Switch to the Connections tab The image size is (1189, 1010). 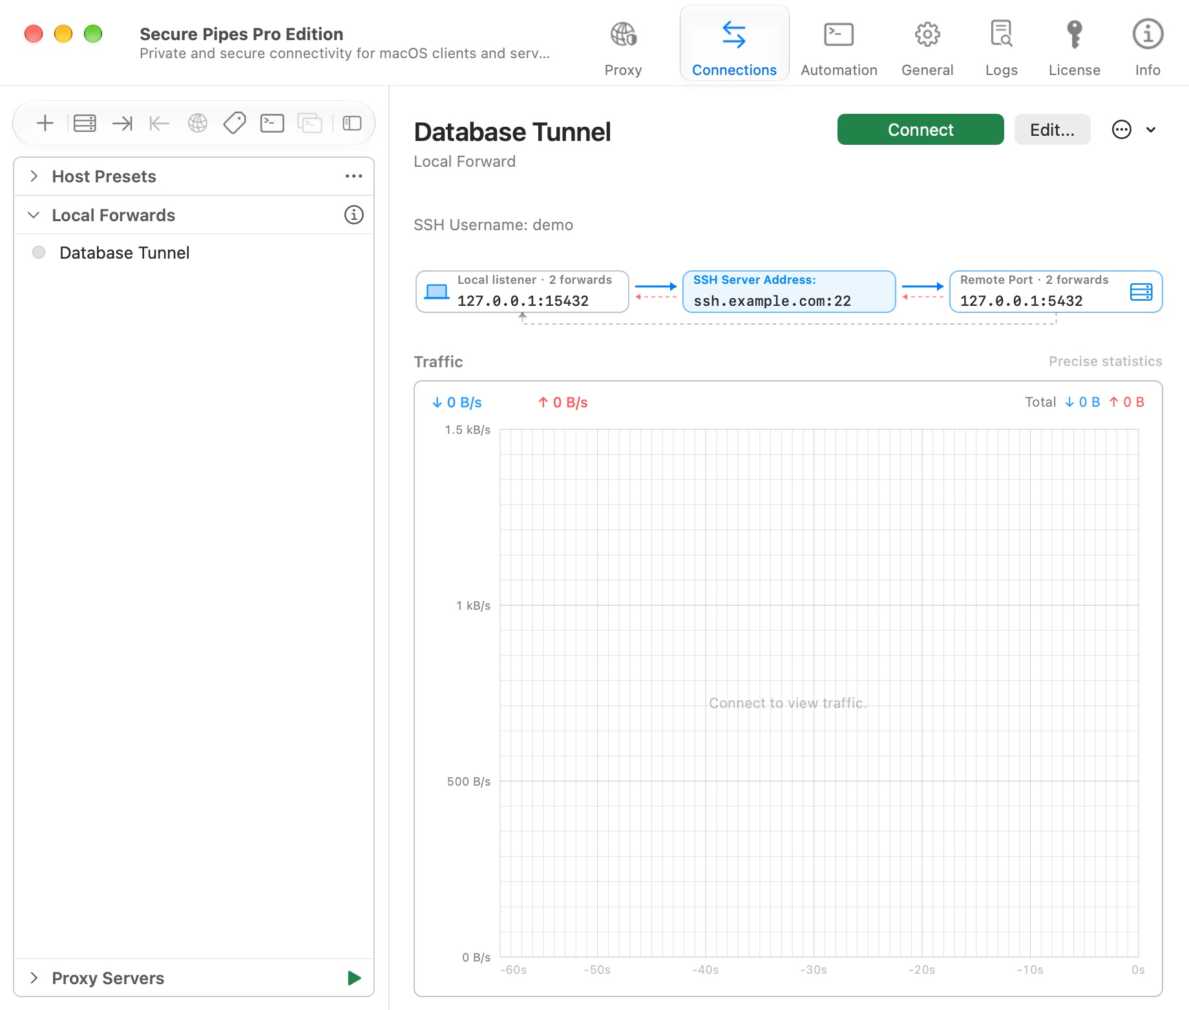coord(734,43)
